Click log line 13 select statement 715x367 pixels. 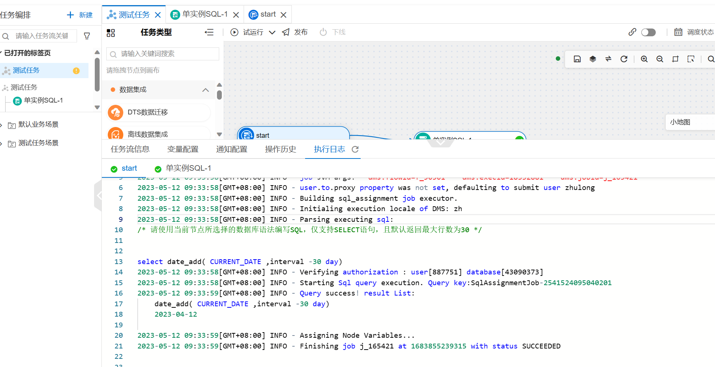pyautogui.click(x=240, y=262)
